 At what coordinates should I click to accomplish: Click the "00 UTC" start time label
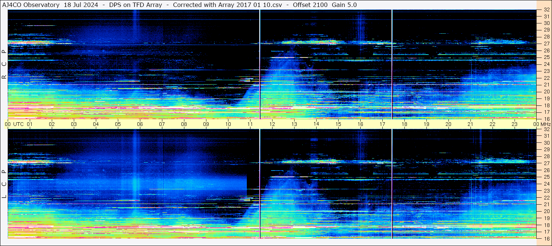point(14,124)
